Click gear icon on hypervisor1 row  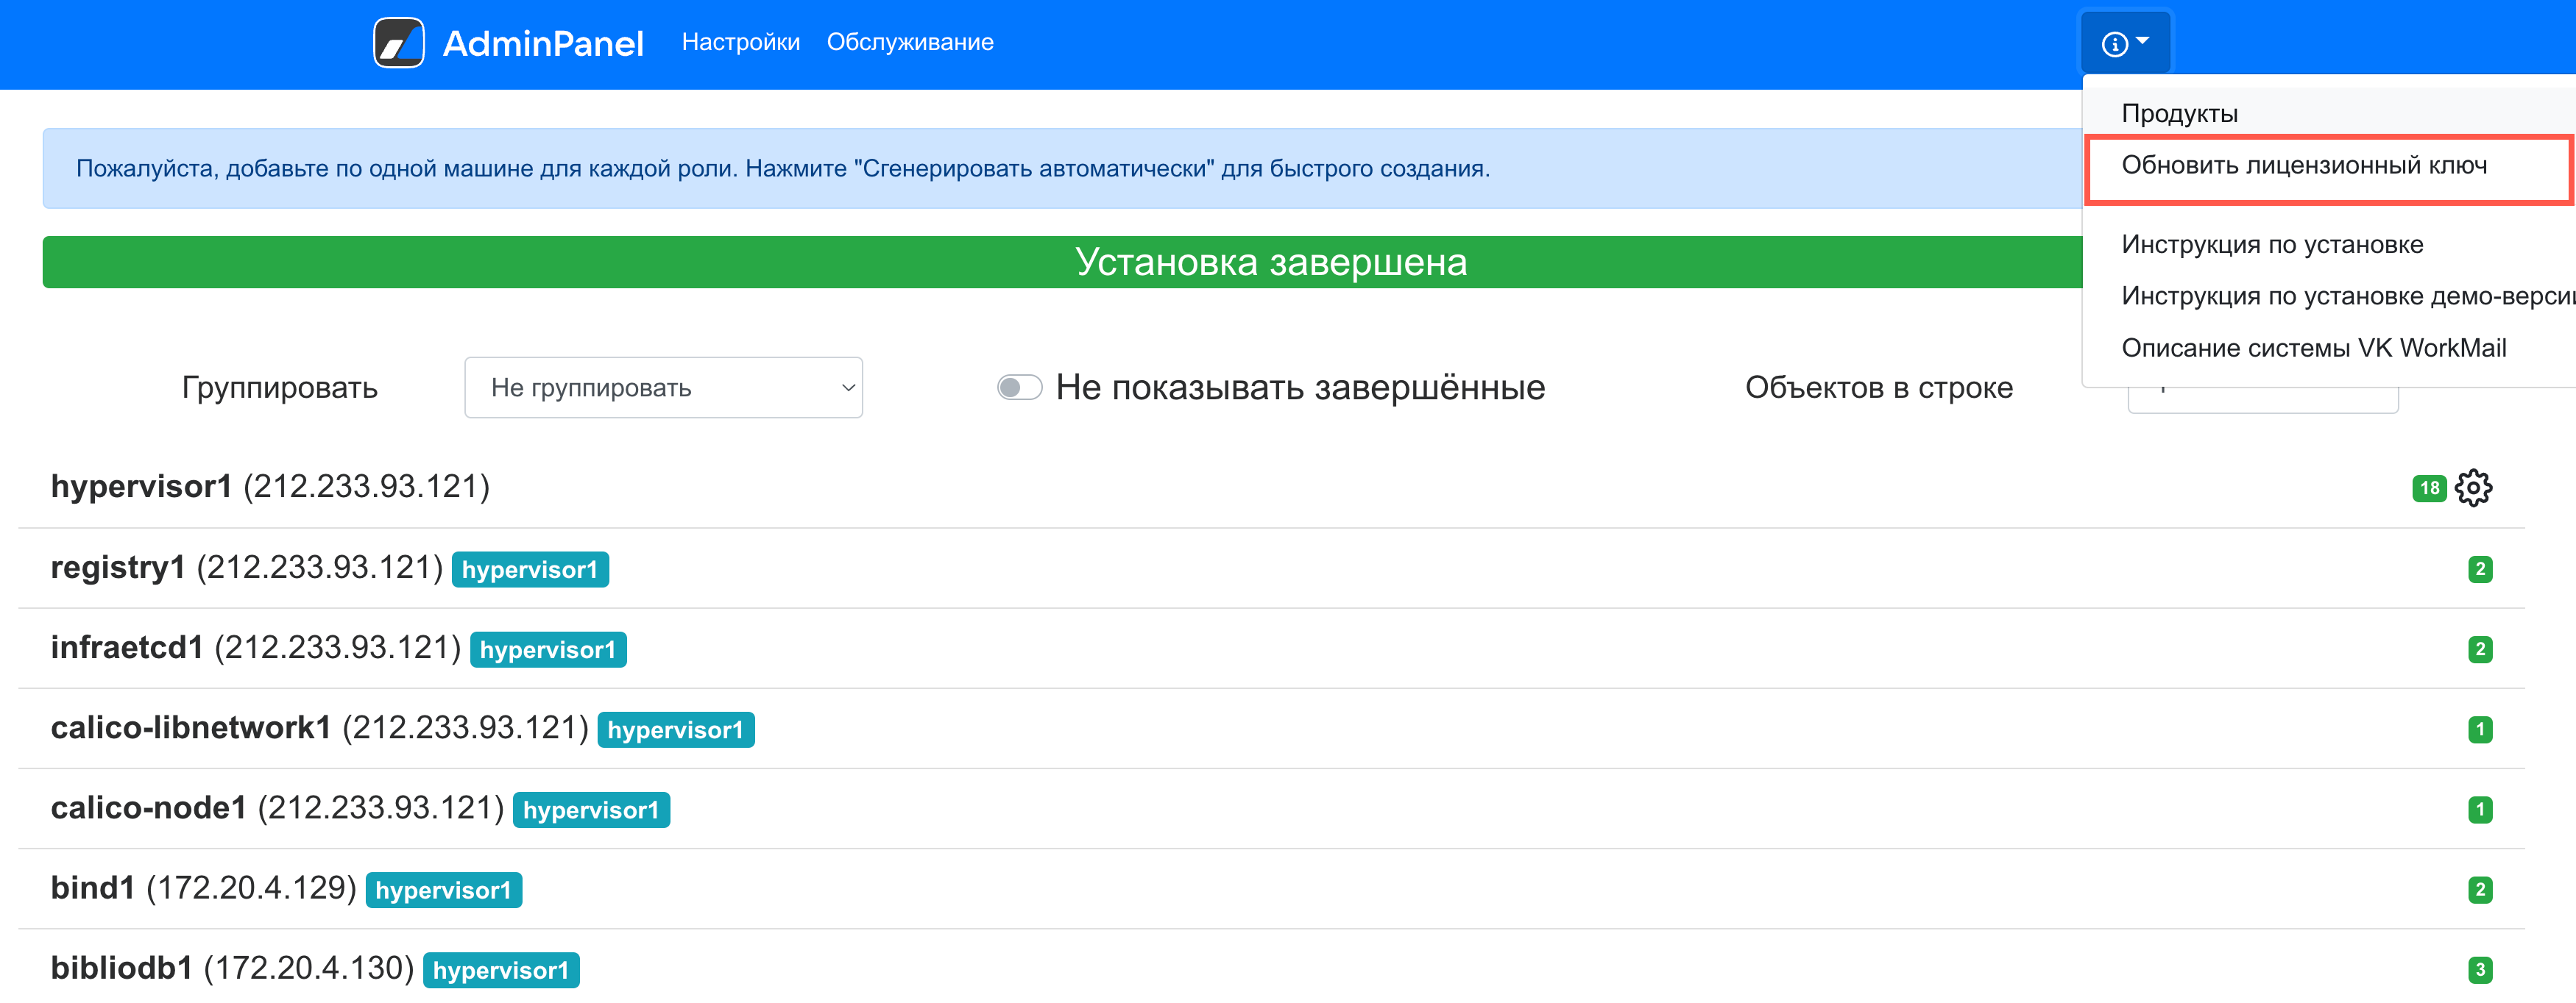point(2473,488)
